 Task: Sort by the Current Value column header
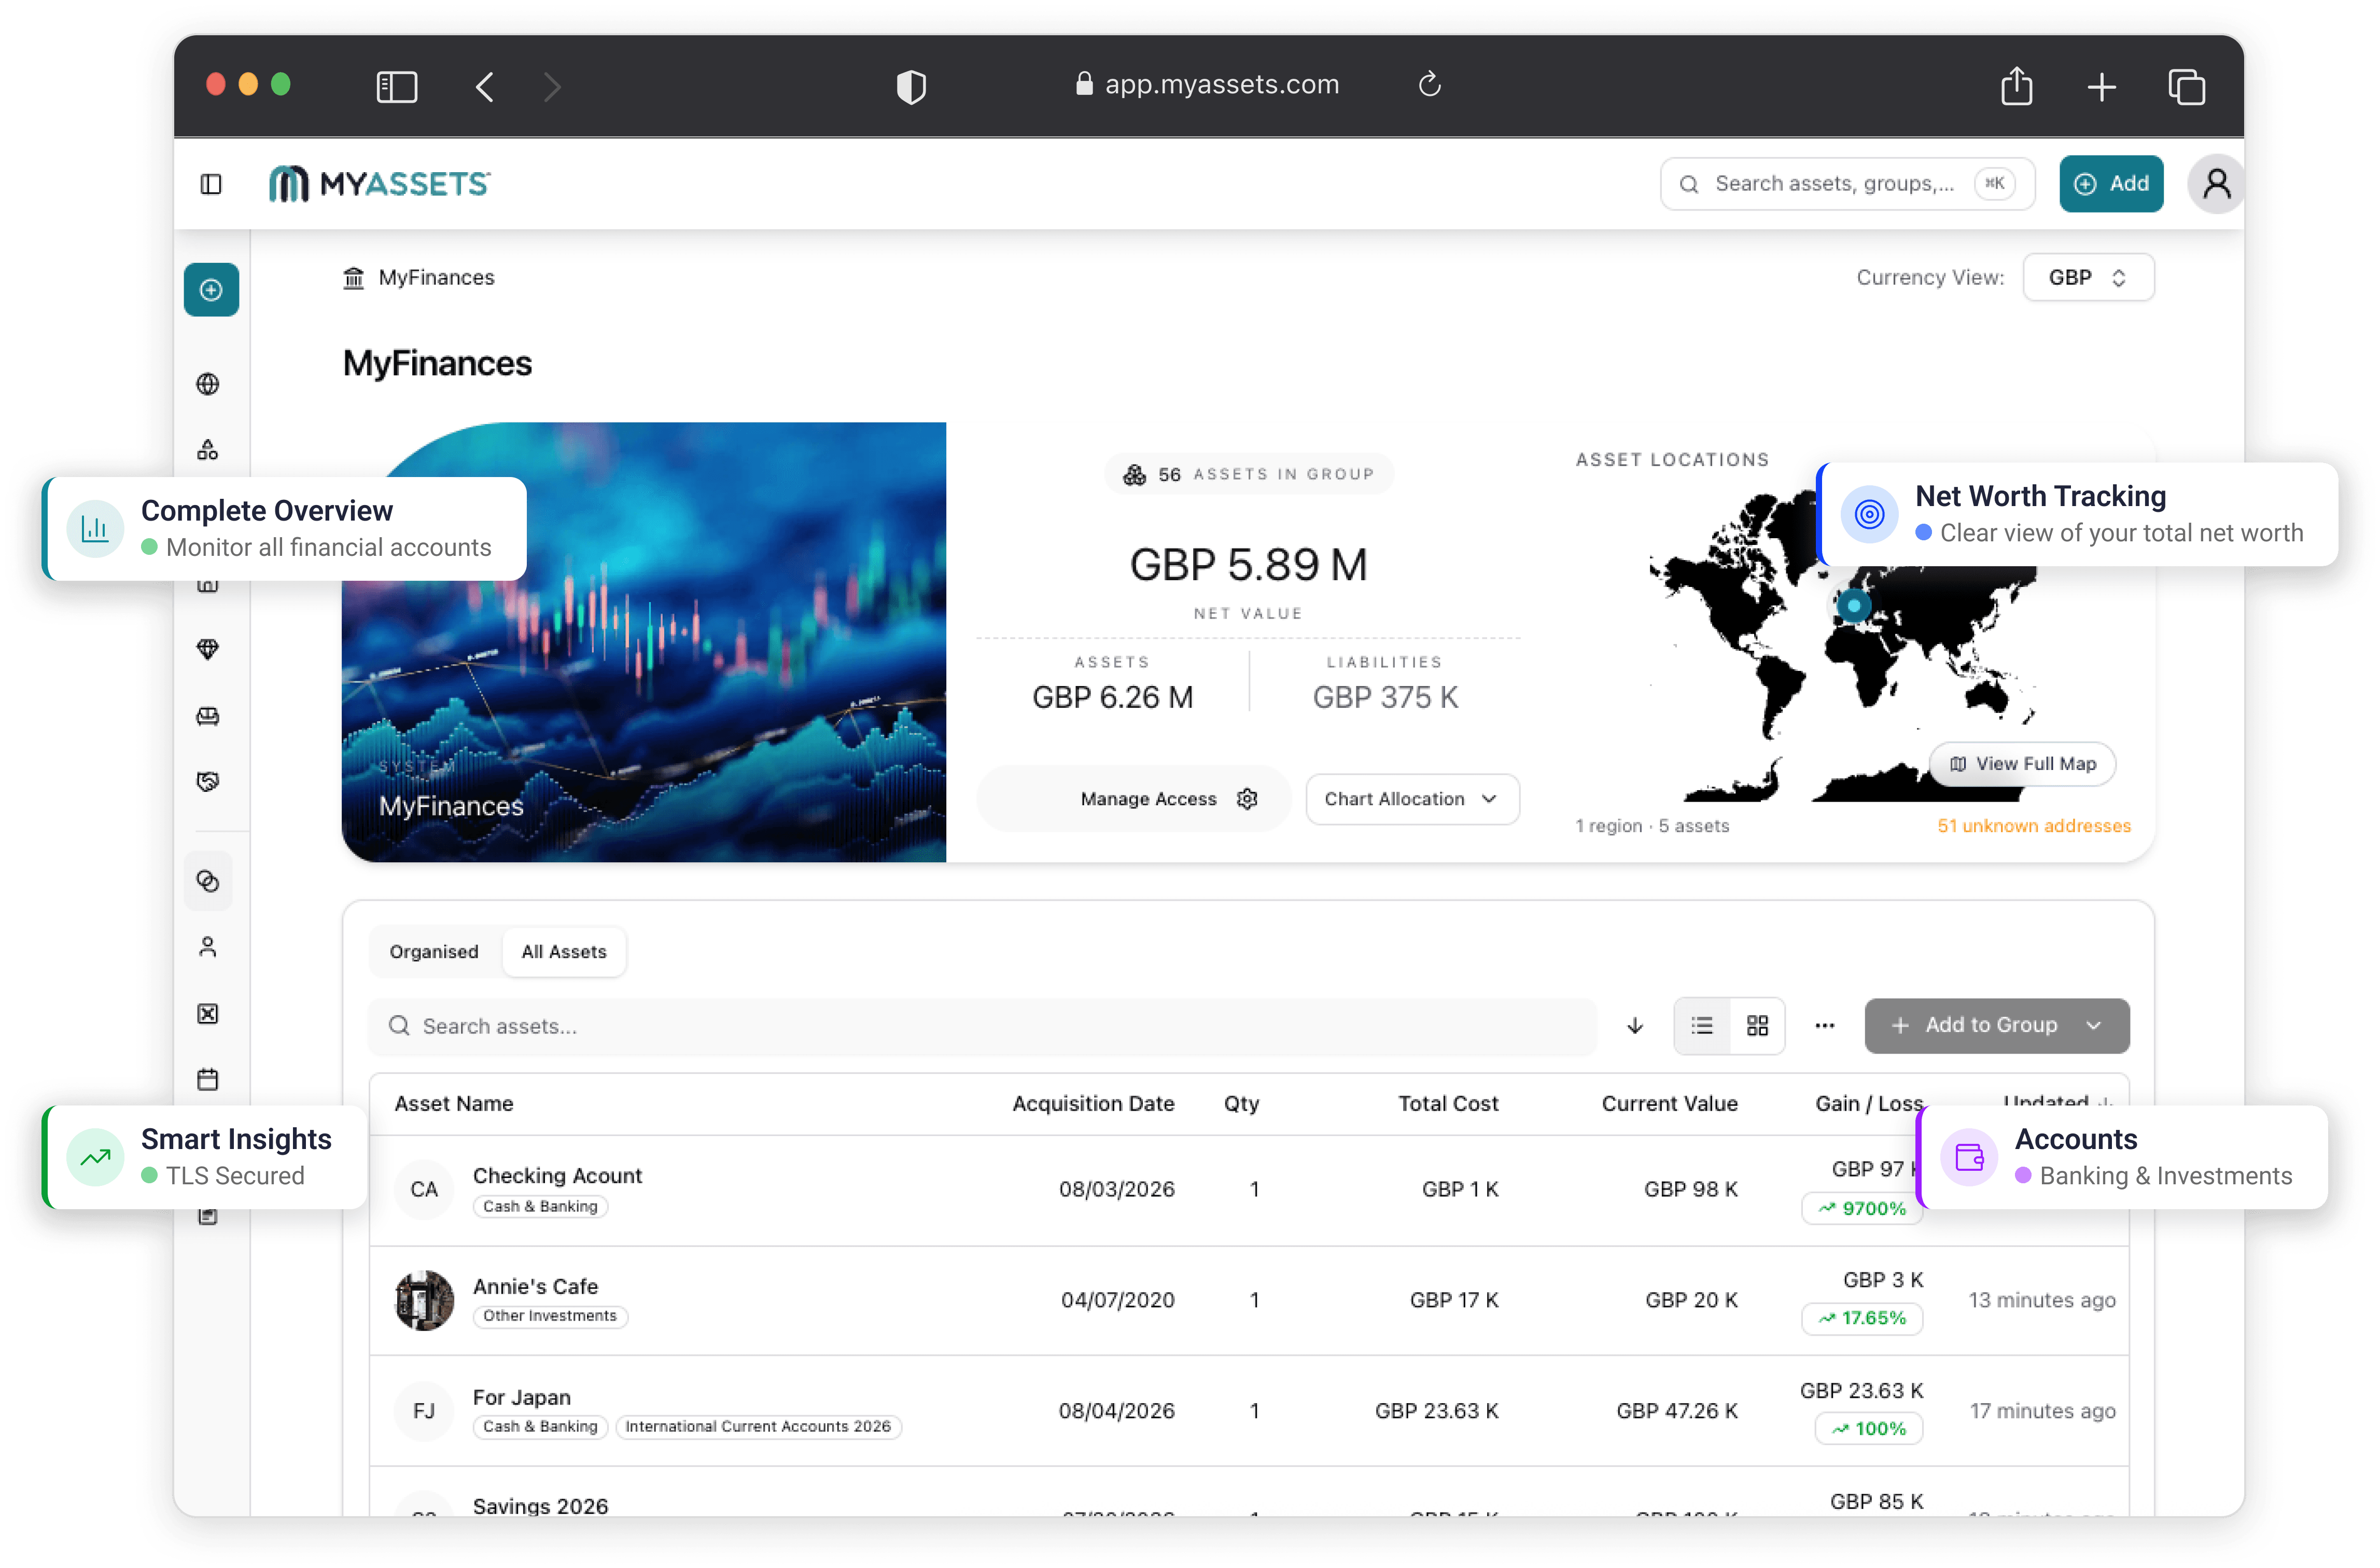point(1669,1104)
